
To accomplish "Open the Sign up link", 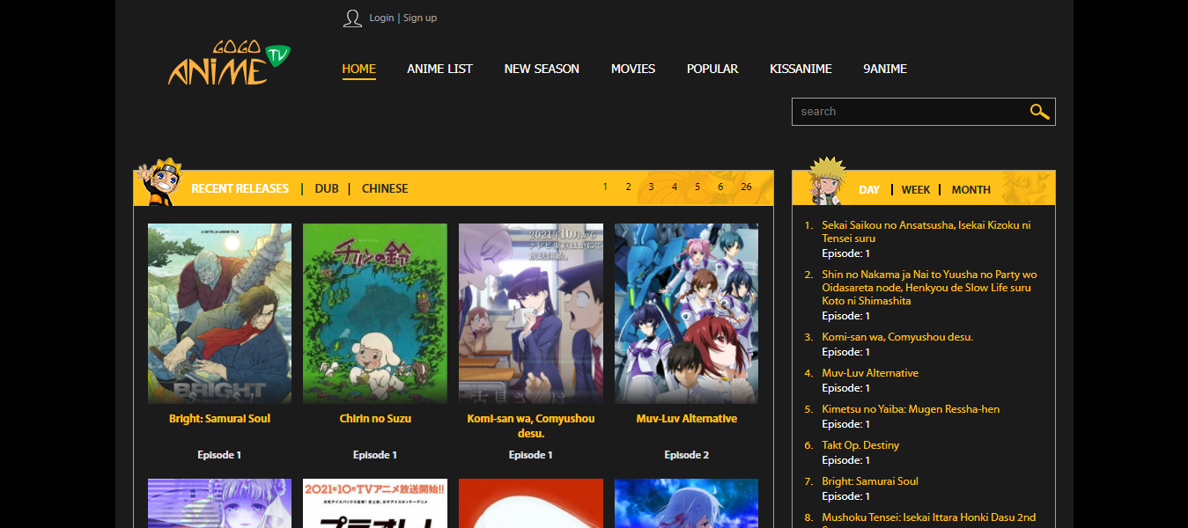I will click(x=420, y=18).
